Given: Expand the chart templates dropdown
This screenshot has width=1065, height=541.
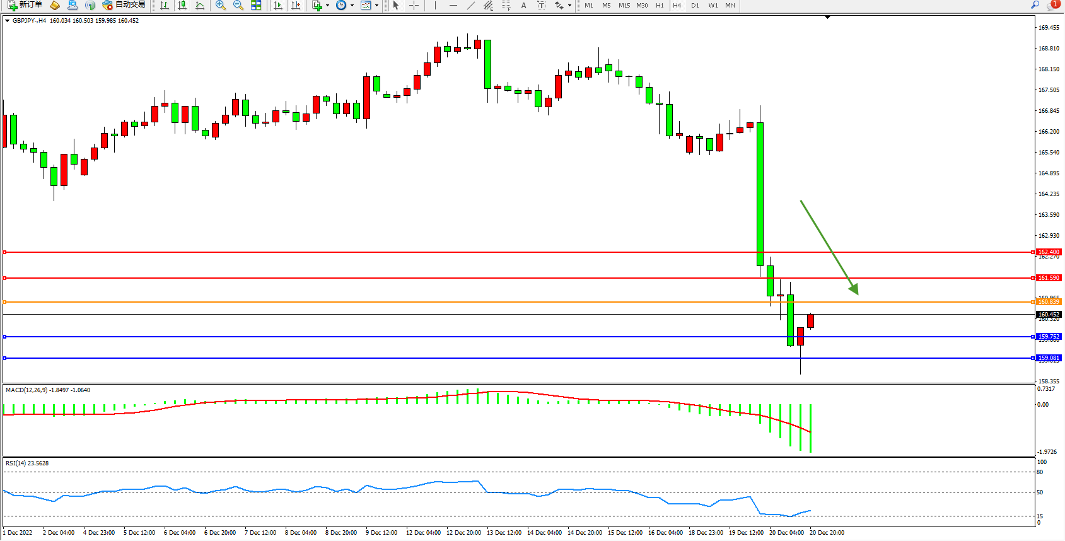Looking at the screenshot, I should click(x=376, y=5).
